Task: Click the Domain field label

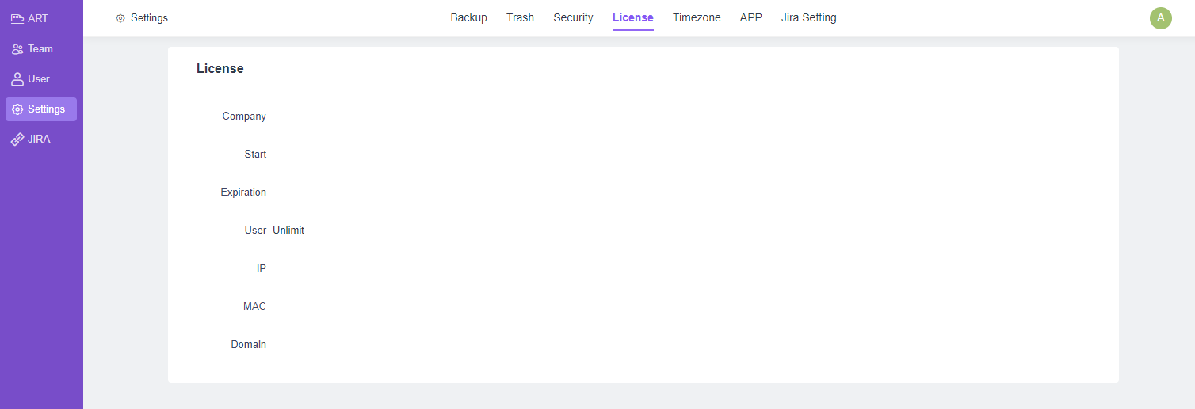Action: 249,345
